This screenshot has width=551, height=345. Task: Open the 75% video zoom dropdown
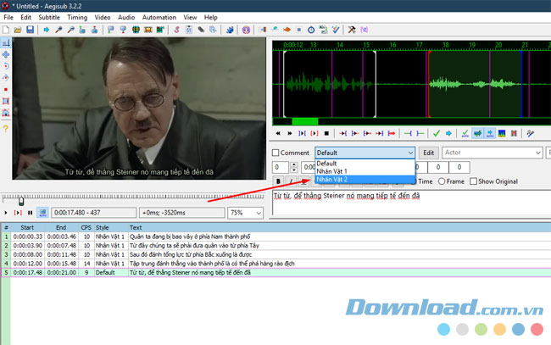tap(248, 213)
